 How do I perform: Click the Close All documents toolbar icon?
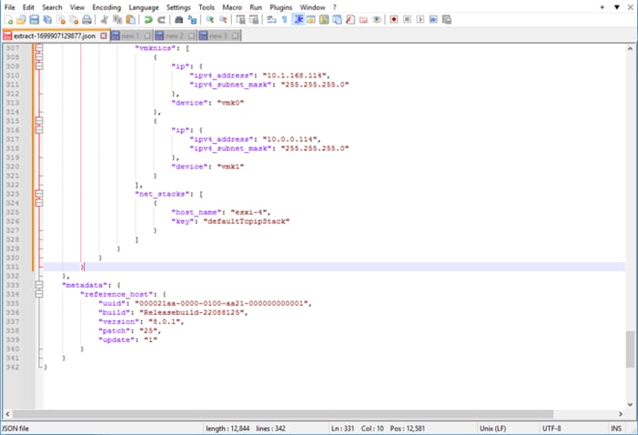(x=74, y=19)
